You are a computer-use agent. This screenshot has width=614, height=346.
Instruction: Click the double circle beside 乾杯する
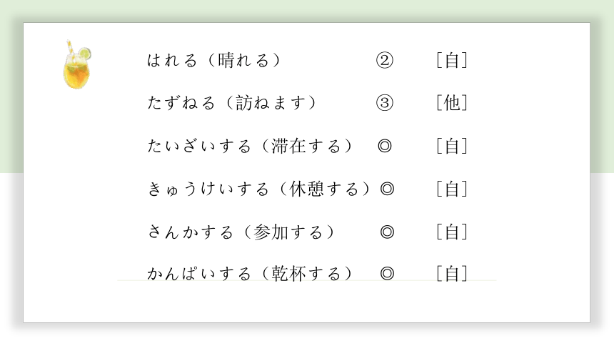[387, 273]
